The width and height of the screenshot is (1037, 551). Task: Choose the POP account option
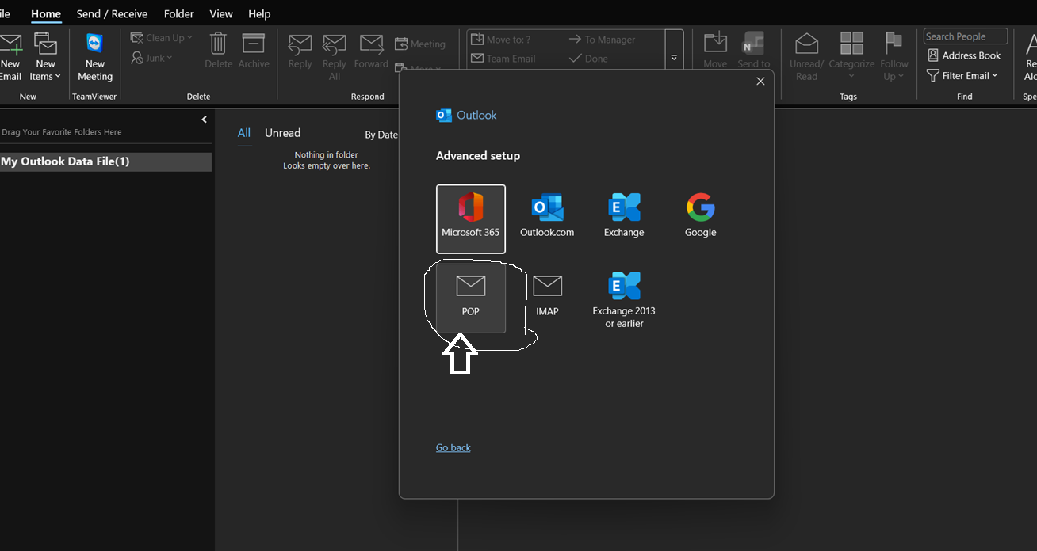470,298
